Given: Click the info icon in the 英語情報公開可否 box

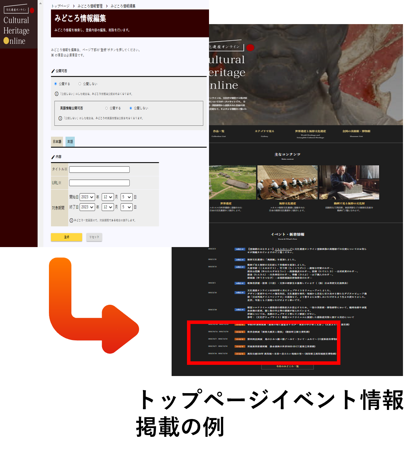Looking at the screenshot, I should coord(60,118).
